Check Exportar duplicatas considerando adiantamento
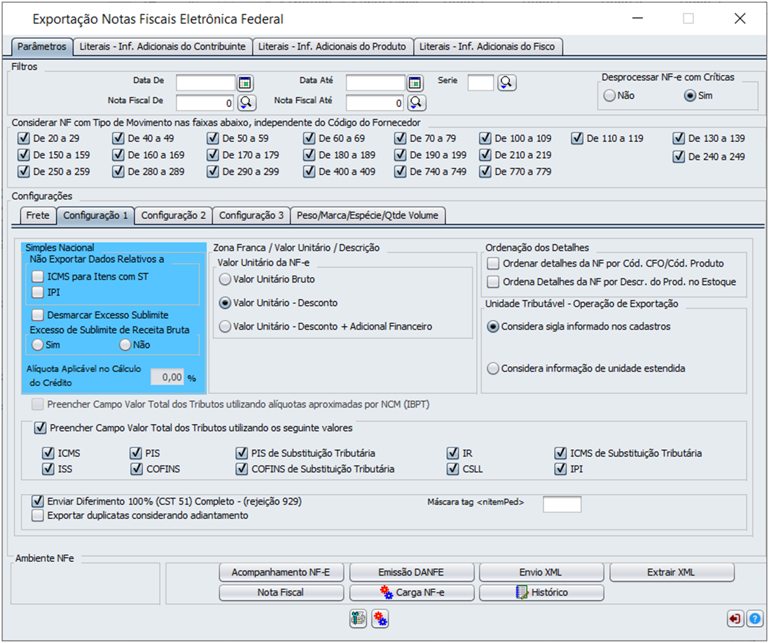 tap(38, 516)
